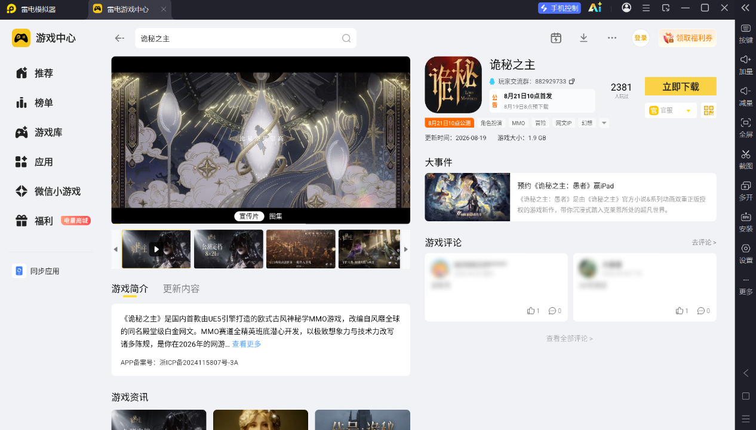Expand the game tags arrow

(604, 123)
